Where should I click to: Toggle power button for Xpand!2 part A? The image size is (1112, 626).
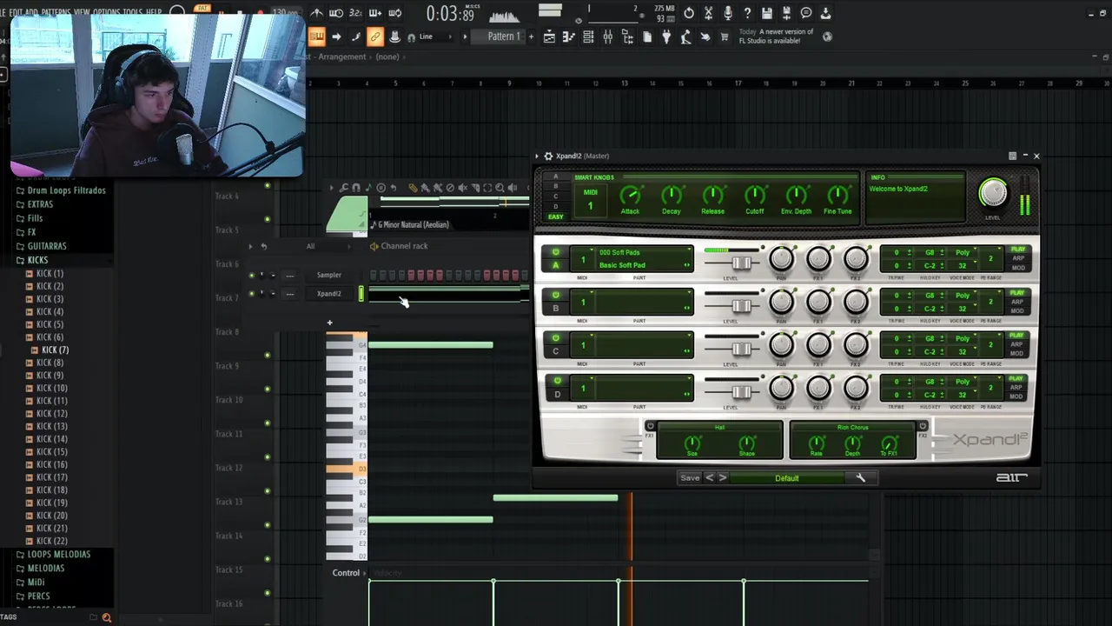[556, 252]
